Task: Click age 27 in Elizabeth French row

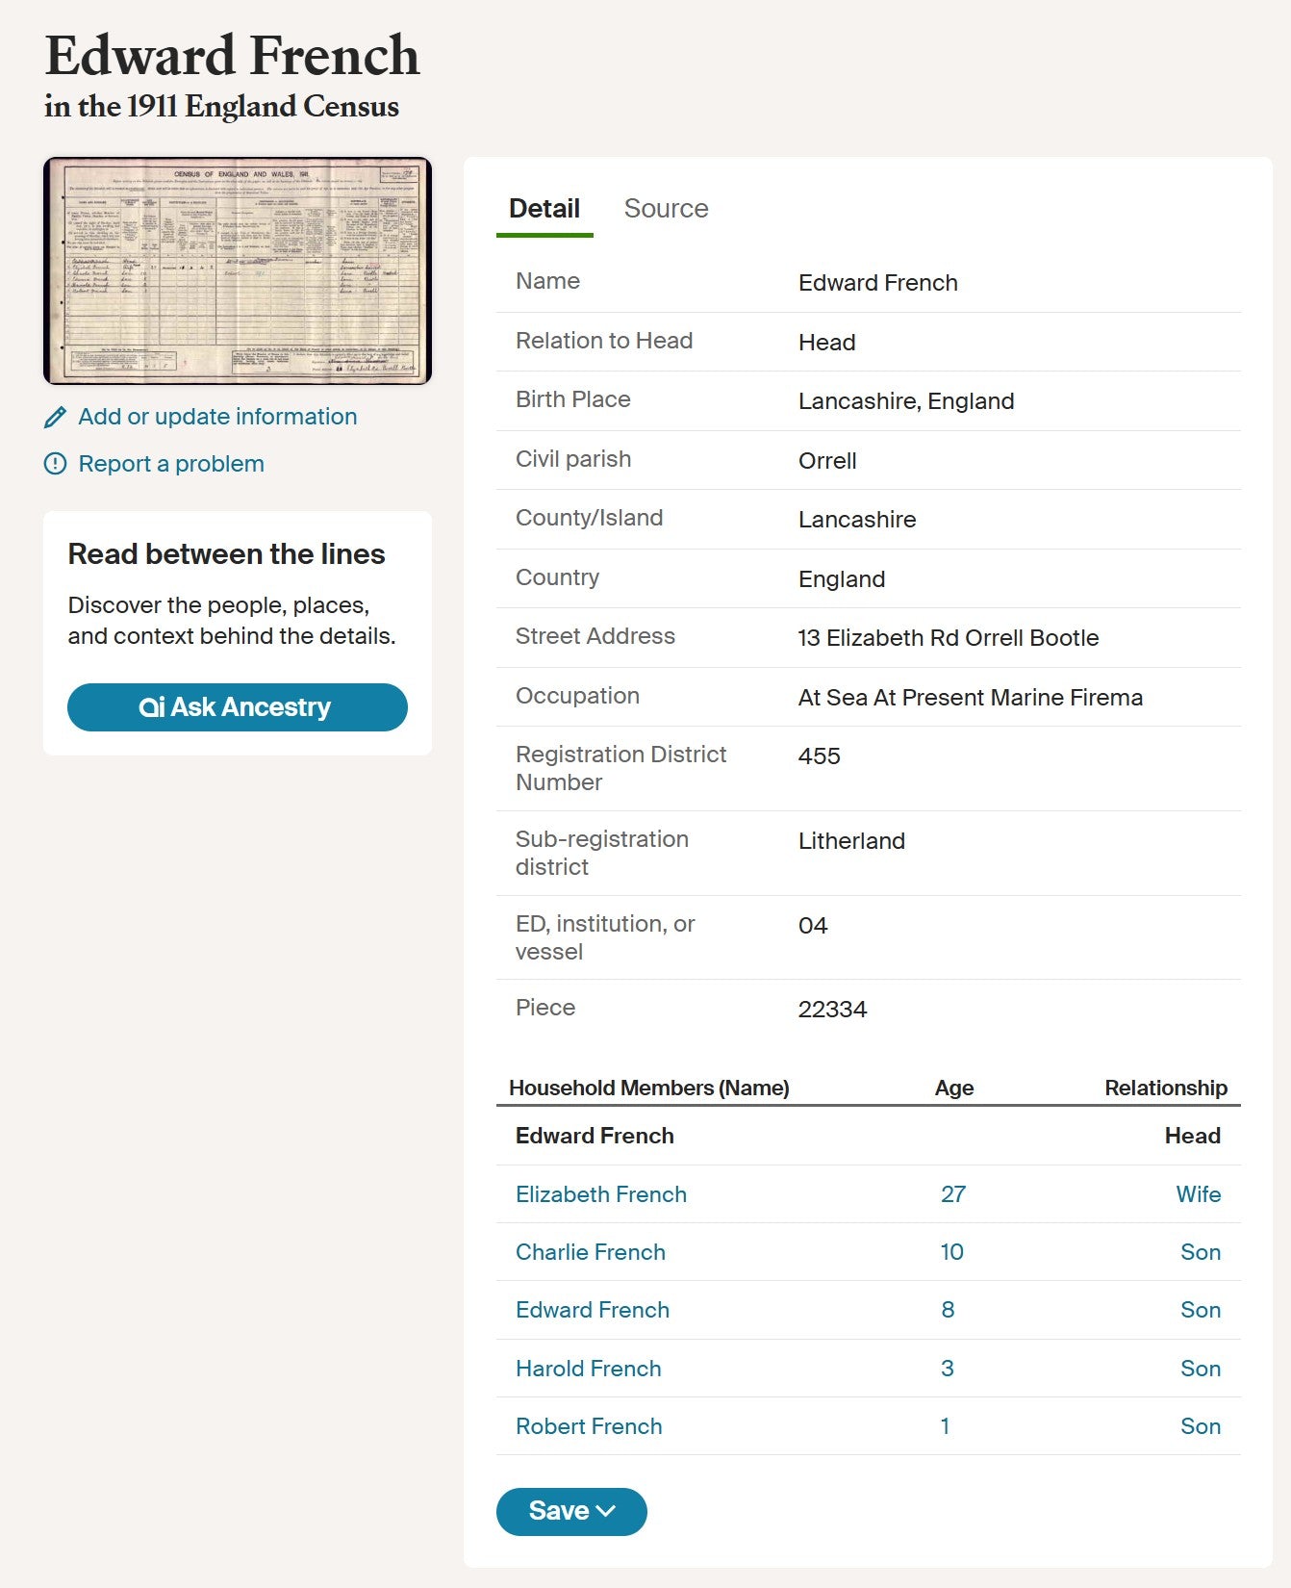Action: 953,1194
